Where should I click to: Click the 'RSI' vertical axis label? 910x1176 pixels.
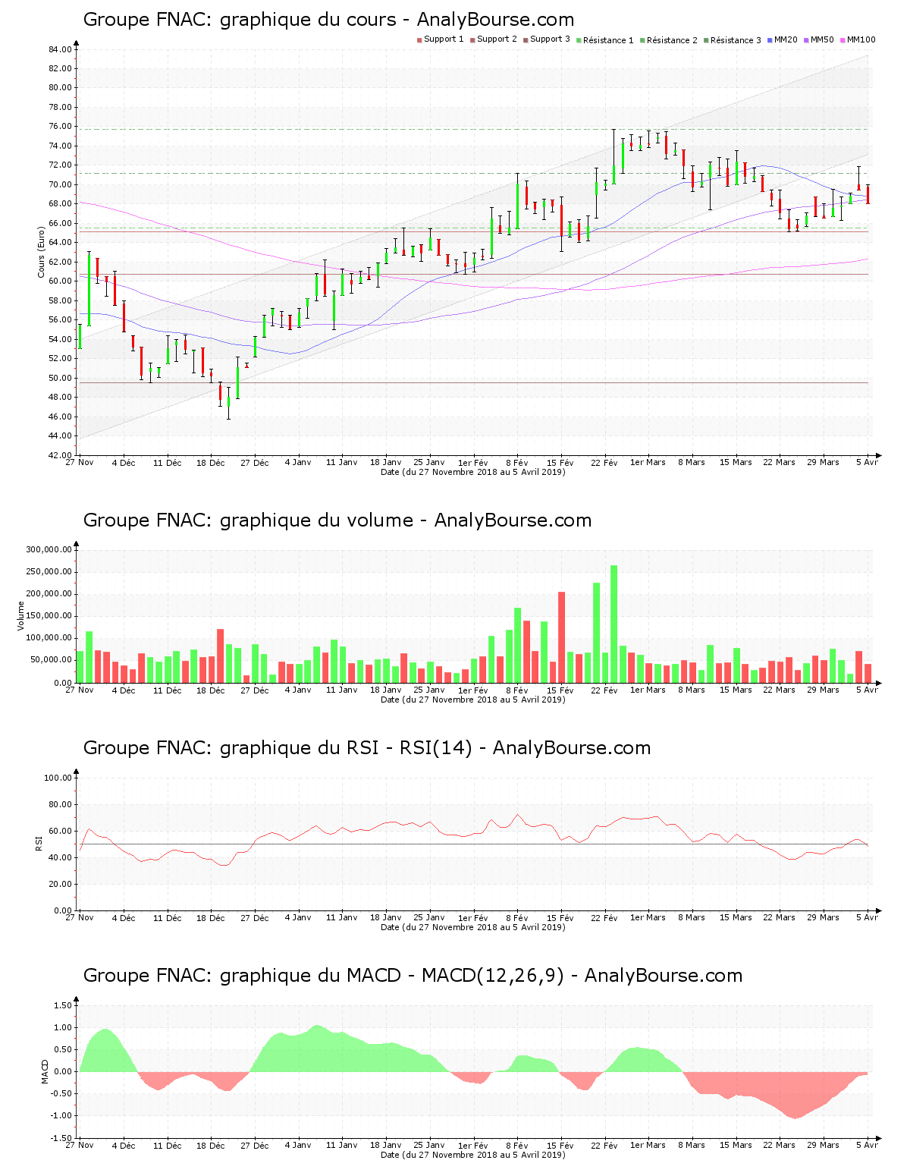(x=39, y=843)
